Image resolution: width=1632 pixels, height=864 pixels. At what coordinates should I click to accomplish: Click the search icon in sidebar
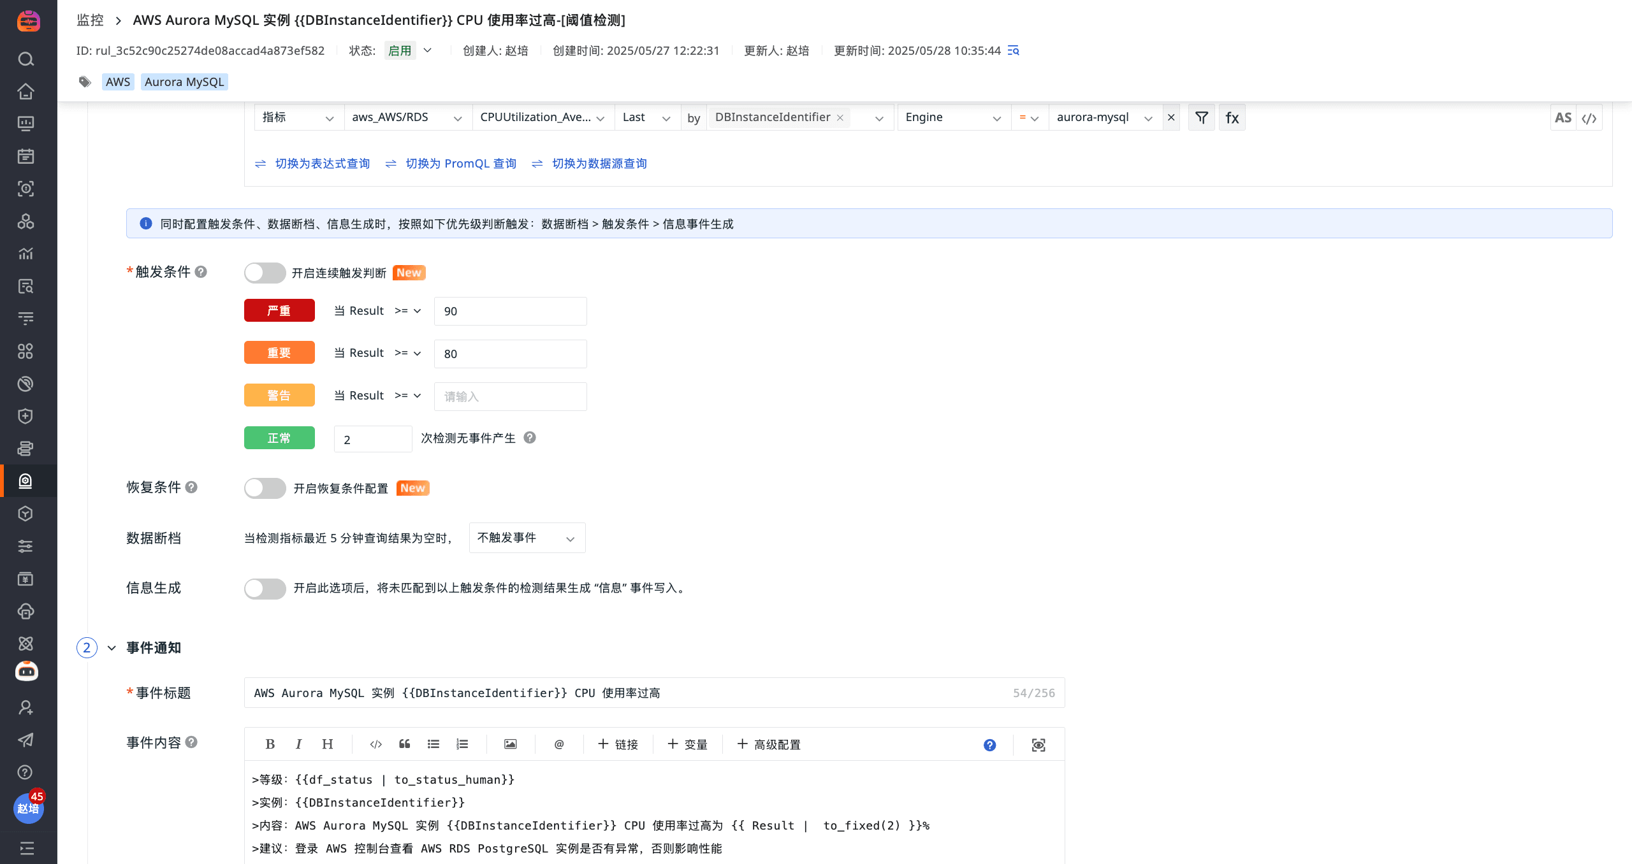click(25, 59)
